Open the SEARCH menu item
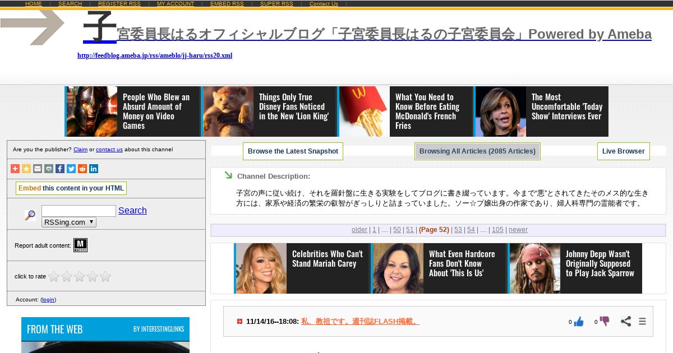Image resolution: width=673 pixels, height=353 pixels. point(70,4)
